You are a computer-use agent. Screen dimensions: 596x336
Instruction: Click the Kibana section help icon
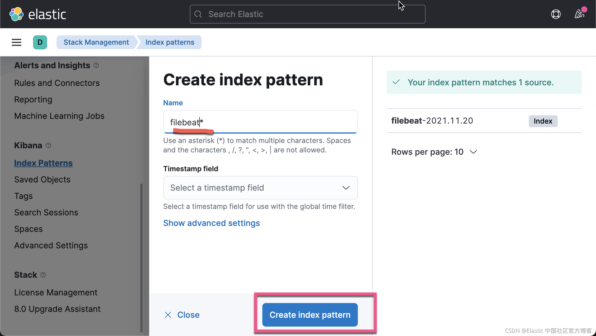[49, 145]
